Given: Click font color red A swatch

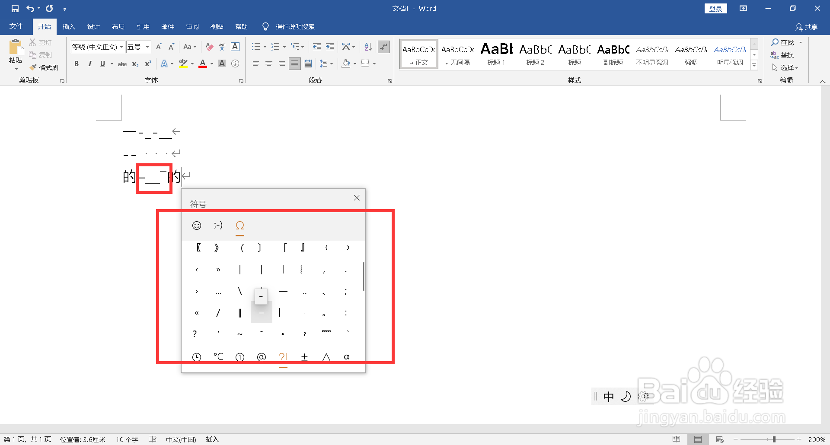Looking at the screenshot, I should click(203, 64).
